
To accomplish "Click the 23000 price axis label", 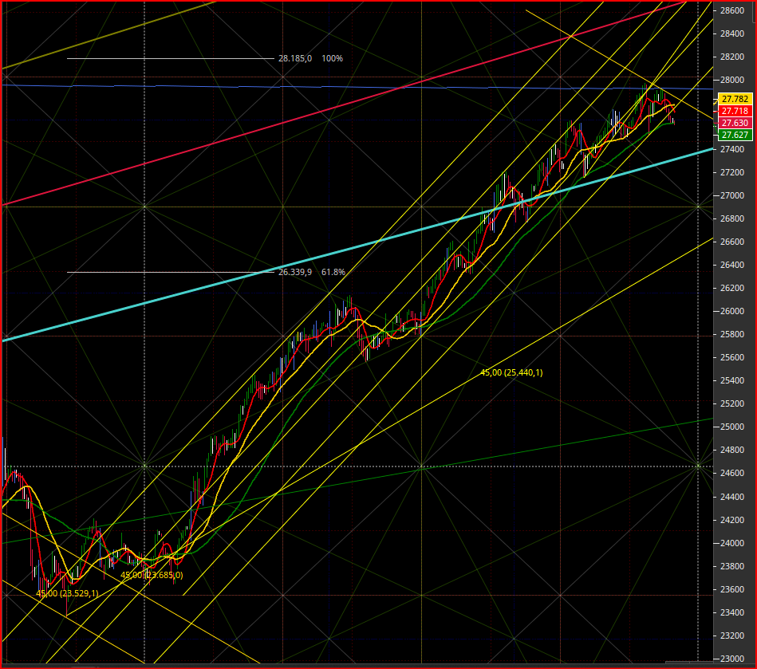I will [732, 659].
